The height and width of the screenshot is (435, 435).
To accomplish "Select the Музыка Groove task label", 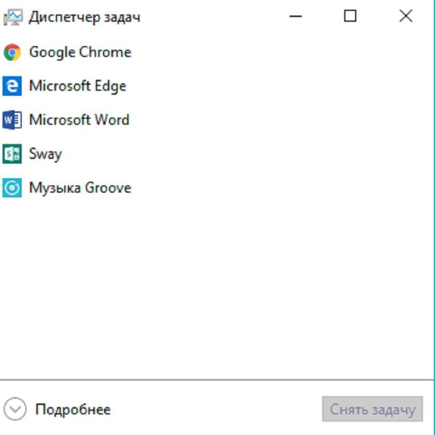I will point(80,188).
